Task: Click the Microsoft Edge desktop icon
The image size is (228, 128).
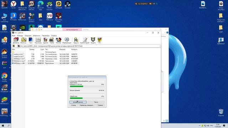Action: click(41, 6)
